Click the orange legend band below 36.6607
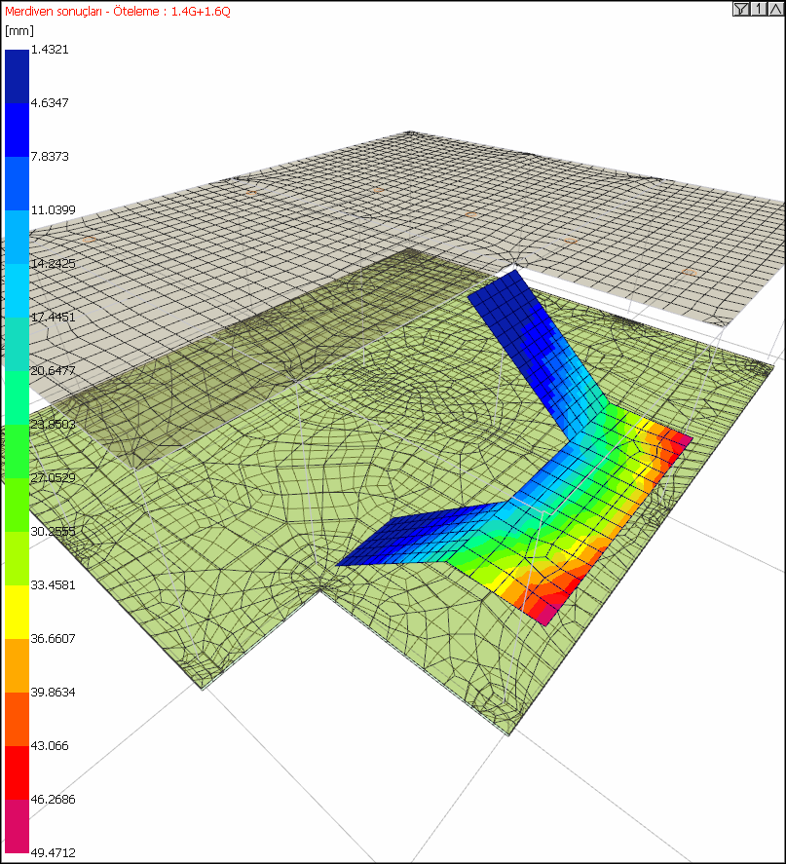This screenshot has height=864, width=786. [17, 665]
